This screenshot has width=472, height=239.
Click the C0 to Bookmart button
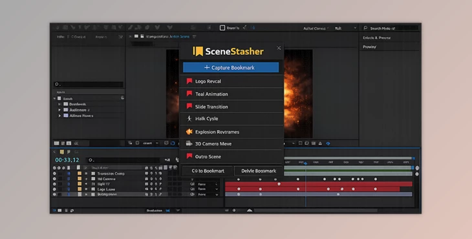pos(208,171)
